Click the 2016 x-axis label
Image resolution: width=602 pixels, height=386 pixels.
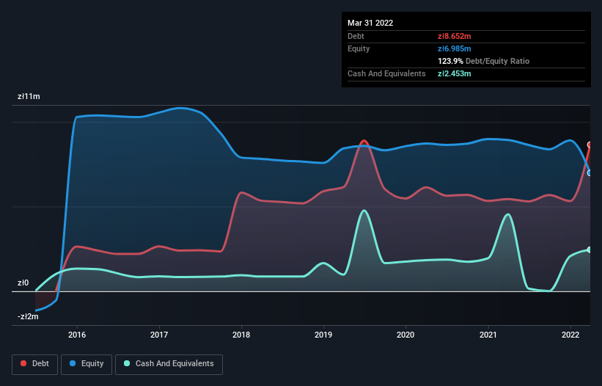tap(77, 335)
